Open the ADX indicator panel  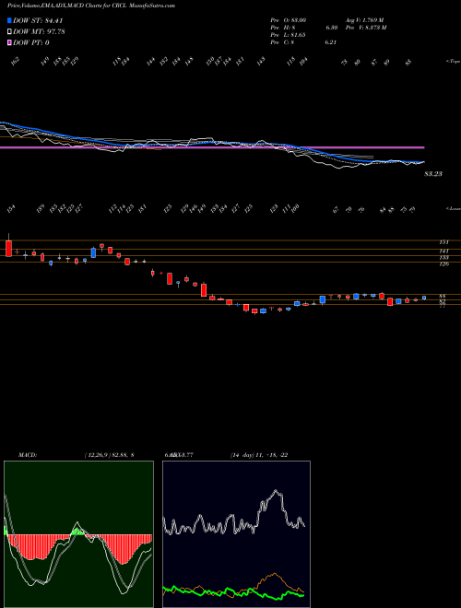(236, 534)
